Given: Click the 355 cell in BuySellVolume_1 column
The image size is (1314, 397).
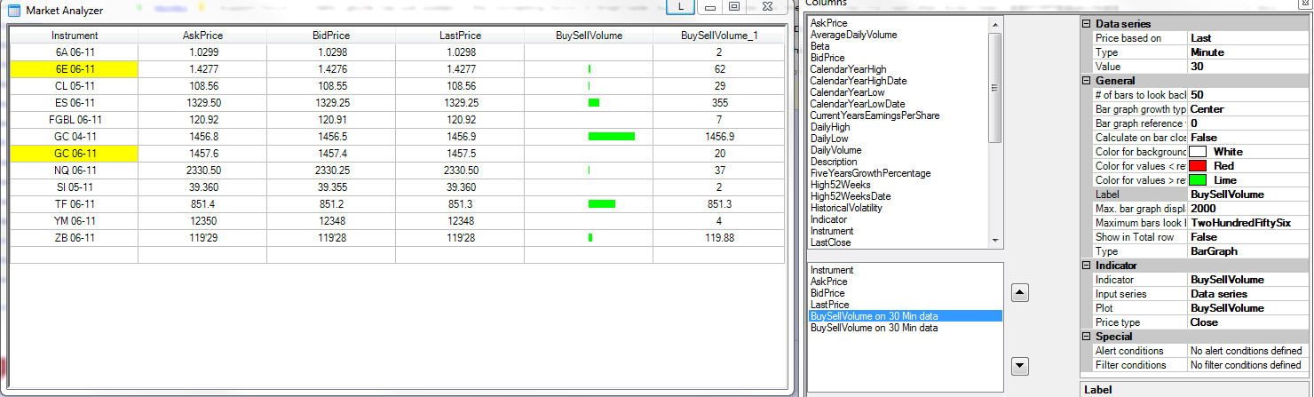Looking at the screenshot, I should pyautogui.click(x=719, y=103).
